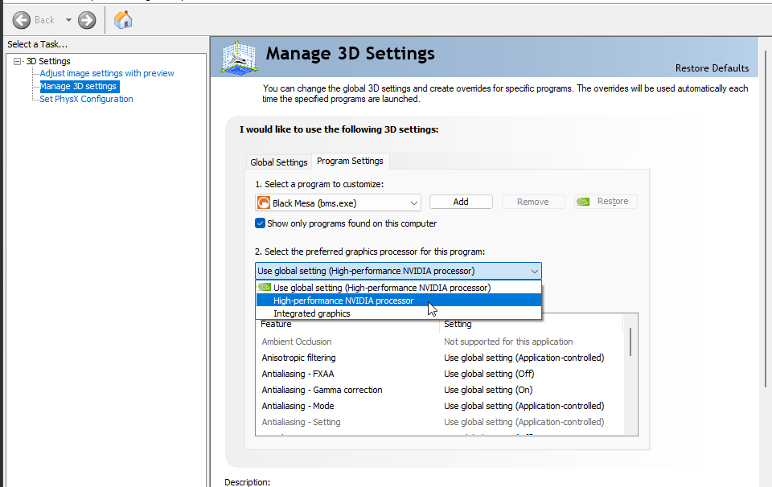Switch to the Global Settings tab

click(279, 162)
